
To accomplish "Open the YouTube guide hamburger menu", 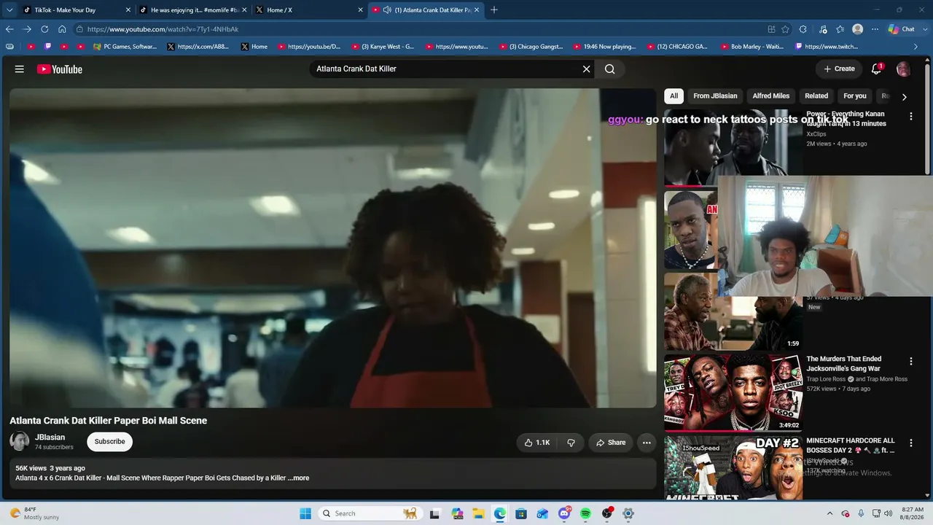I will tap(20, 69).
